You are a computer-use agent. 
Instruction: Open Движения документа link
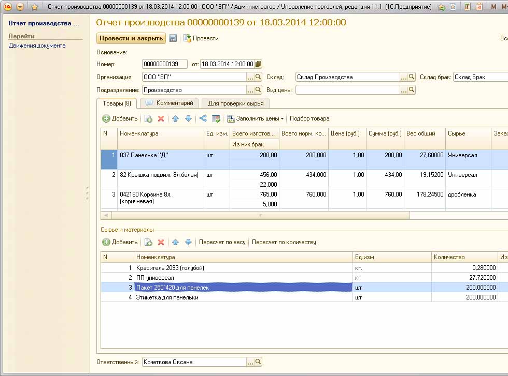point(37,46)
